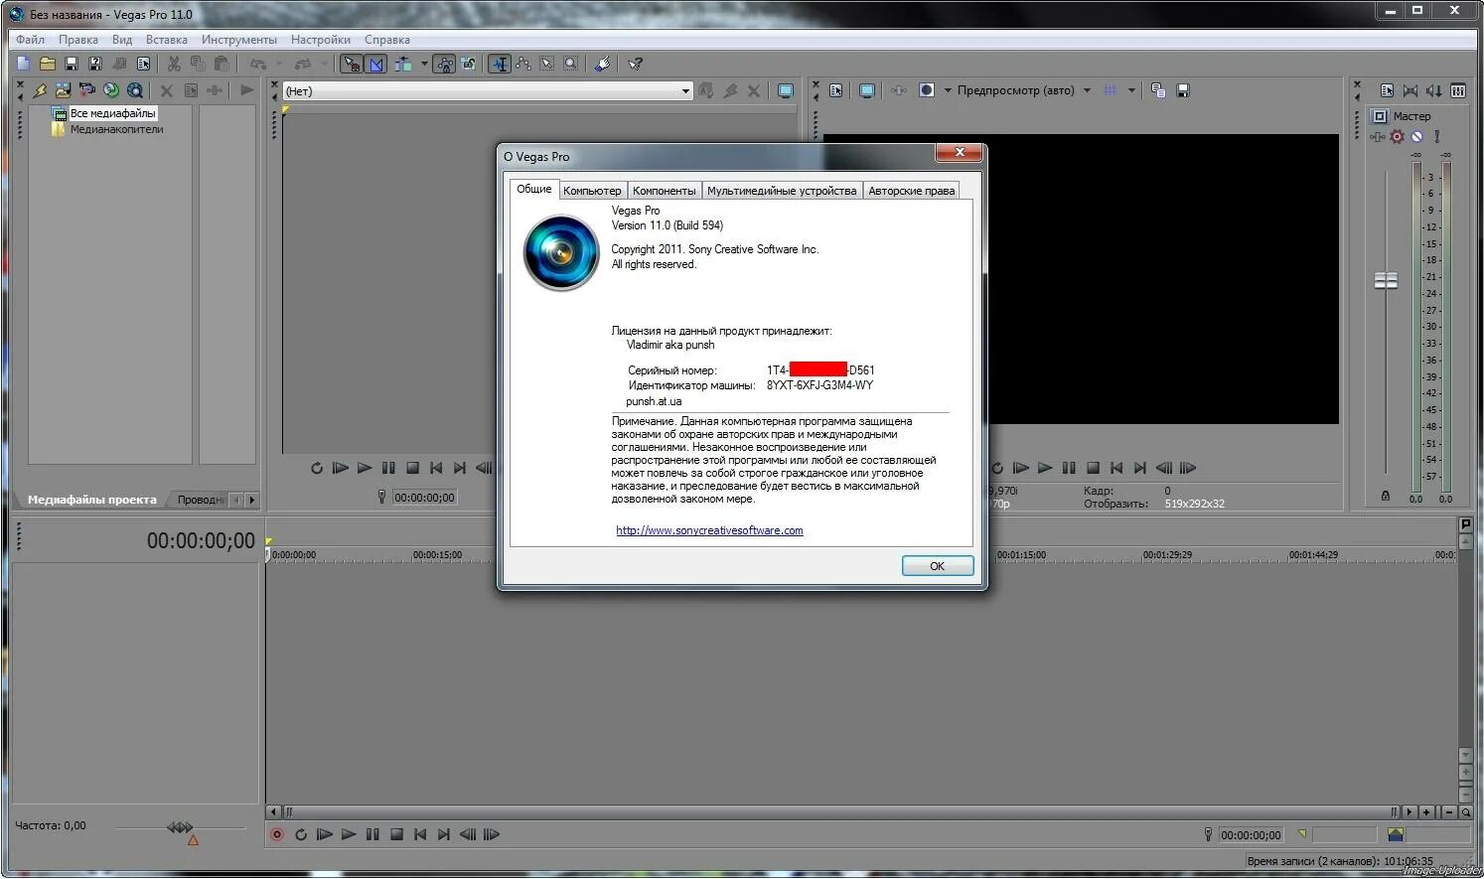Click Play in the video preview transport

tap(1044, 468)
